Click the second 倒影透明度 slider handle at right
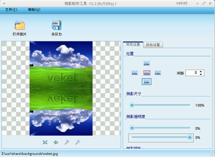 click(x=190, y=137)
